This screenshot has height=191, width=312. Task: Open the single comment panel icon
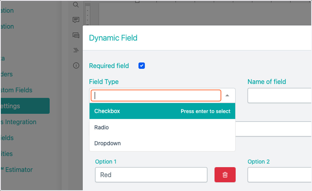[x=76, y=20]
